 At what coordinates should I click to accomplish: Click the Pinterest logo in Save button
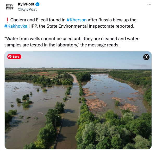[10, 57]
